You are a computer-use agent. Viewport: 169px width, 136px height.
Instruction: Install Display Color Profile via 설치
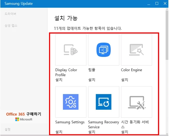59,80
